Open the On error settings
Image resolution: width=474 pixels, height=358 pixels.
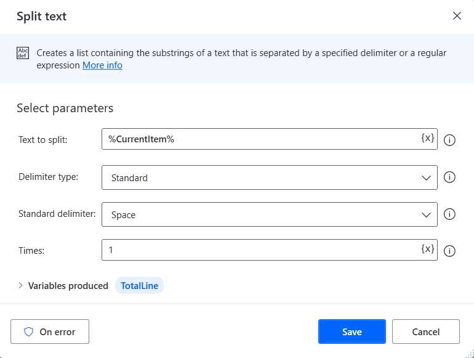[x=50, y=332]
